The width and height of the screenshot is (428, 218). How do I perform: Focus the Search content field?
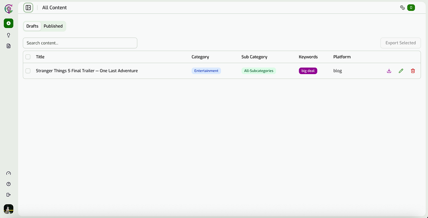tap(80, 43)
